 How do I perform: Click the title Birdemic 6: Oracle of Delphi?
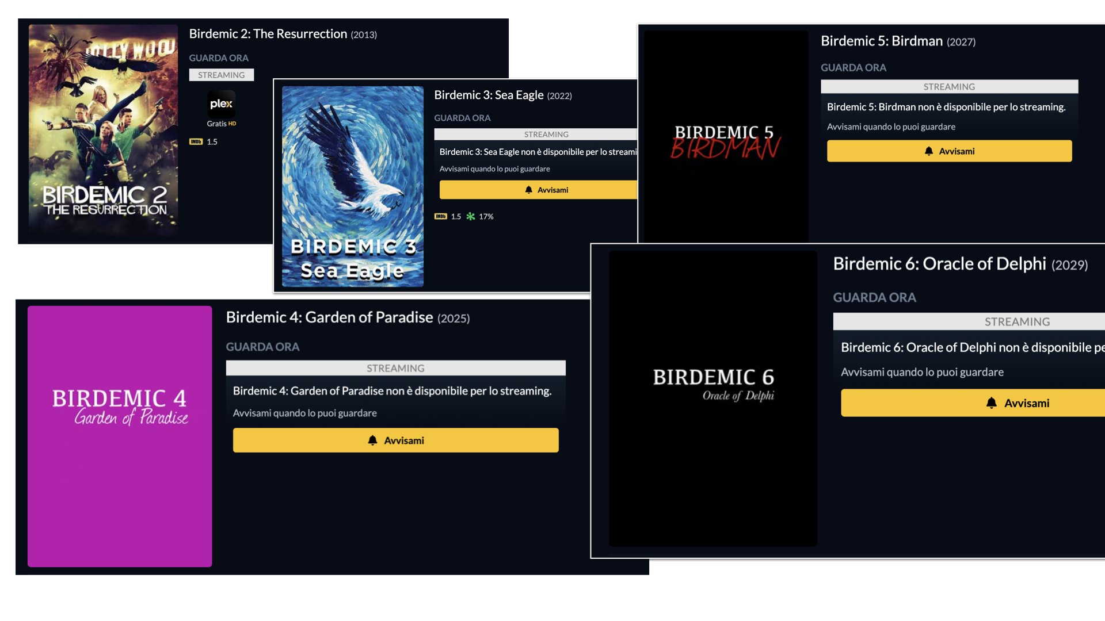[939, 263]
